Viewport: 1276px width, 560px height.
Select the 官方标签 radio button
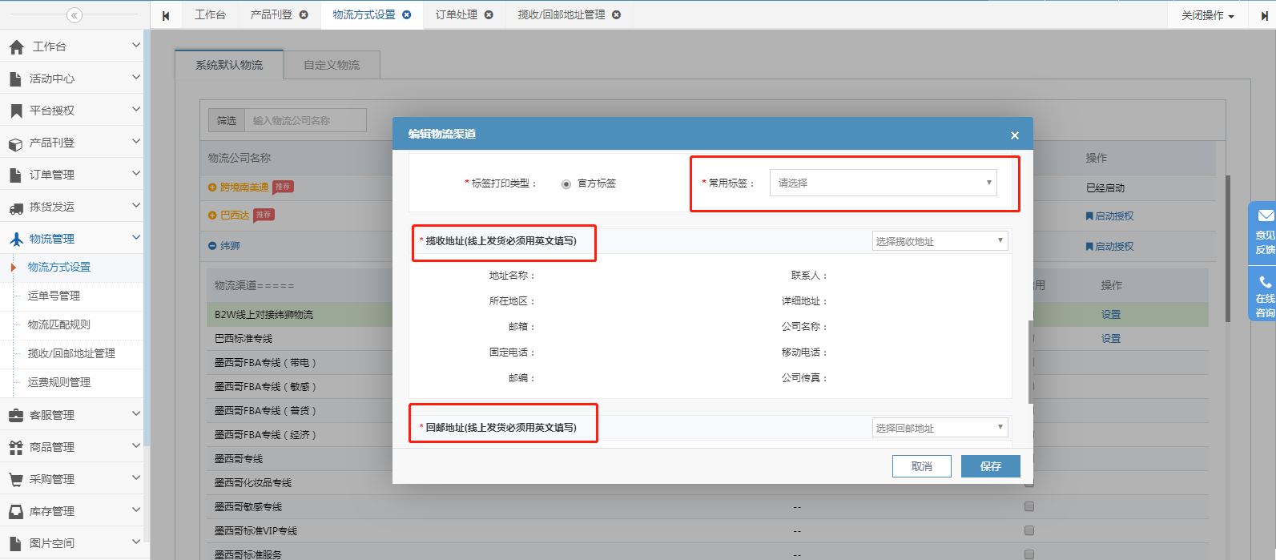click(x=566, y=184)
